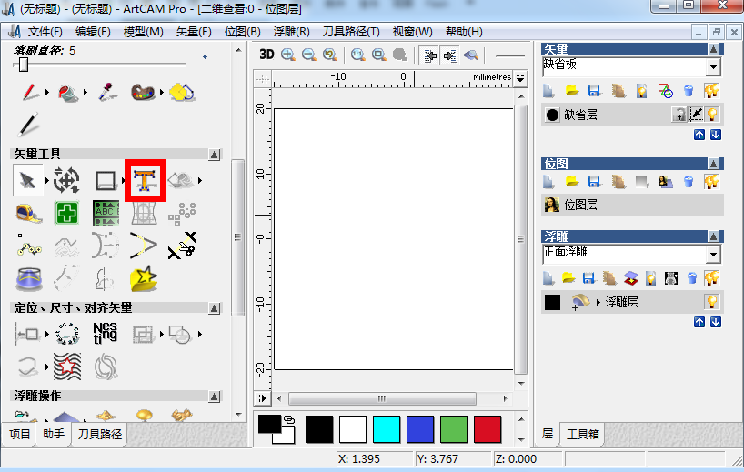Select the 位图层 bitmap layer row
Image resolution: width=744 pixels, height=472 pixels.
[x=632, y=205]
